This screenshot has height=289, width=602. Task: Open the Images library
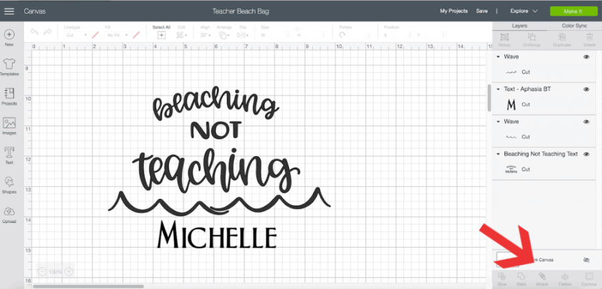[x=9, y=125]
